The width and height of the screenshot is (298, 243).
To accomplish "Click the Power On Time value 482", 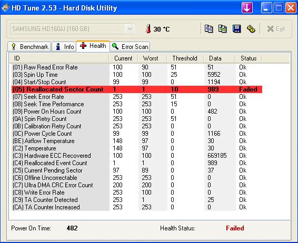I will 72,228.
